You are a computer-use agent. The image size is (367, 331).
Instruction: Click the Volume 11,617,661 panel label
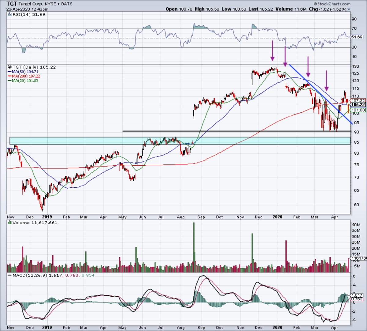pos(35,223)
